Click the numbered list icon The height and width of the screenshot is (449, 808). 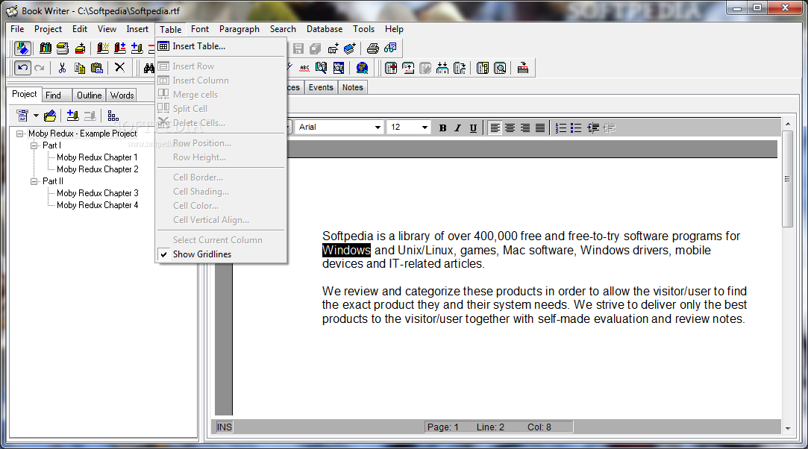coord(561,128)
